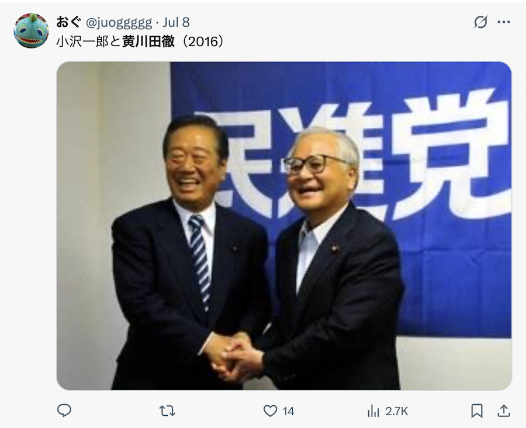
Task: Click the Grok explain icon
Action: click(481, 22)
